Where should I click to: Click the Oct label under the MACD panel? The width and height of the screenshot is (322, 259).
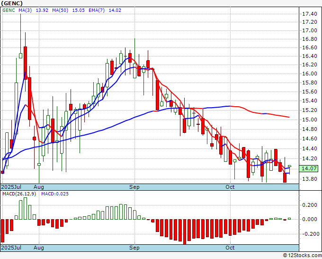(230, 248)
